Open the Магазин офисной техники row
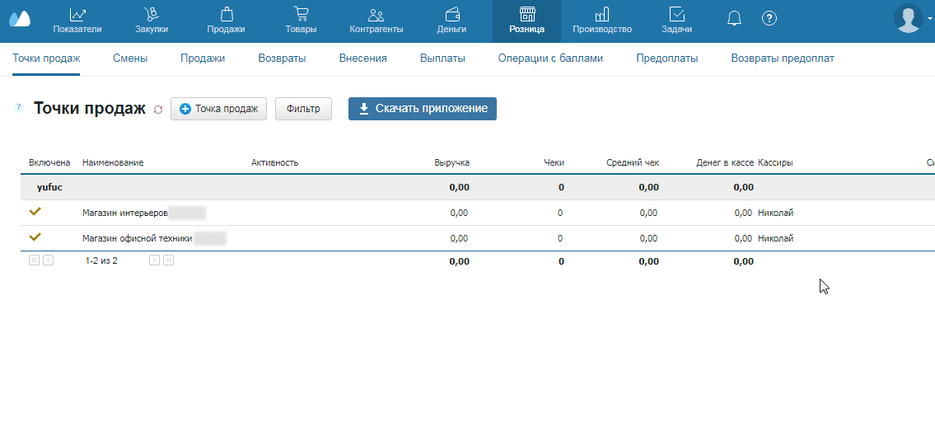This screenshot has width=935, height=441. pyautogui.click(x=137, y=238)
